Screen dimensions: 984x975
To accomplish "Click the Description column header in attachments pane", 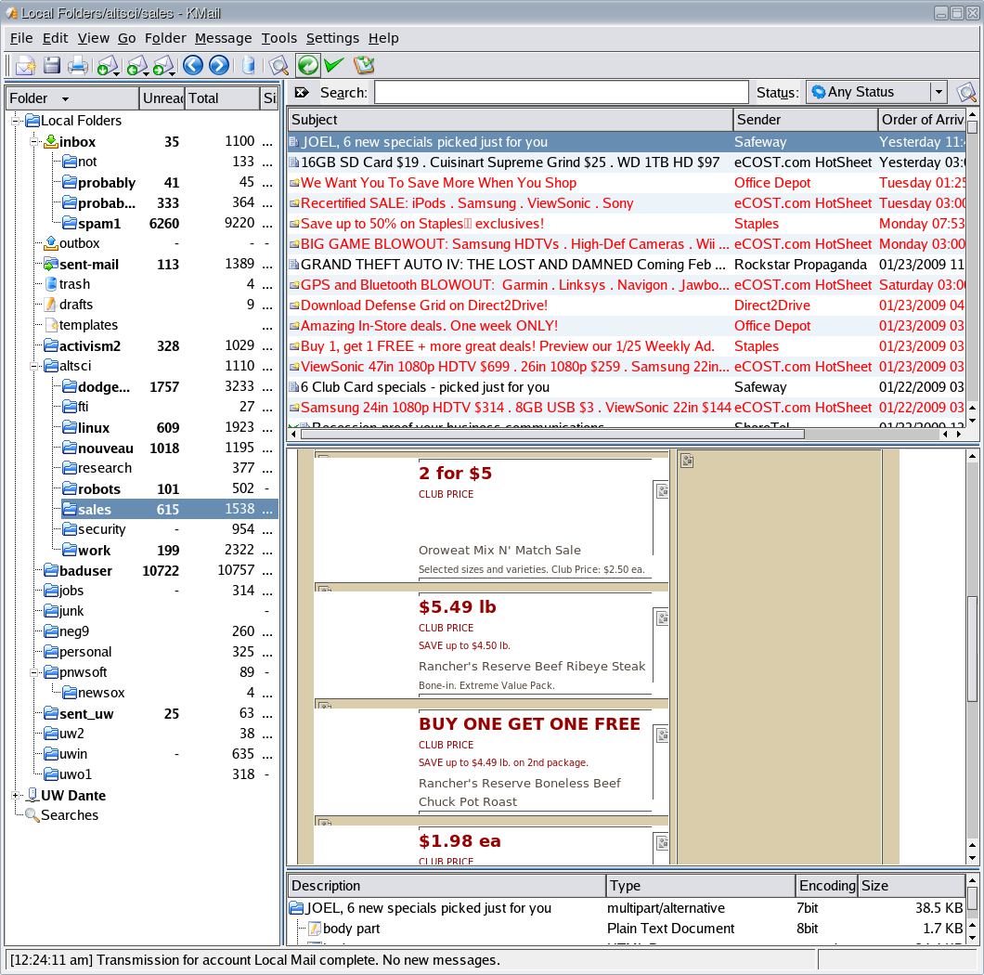I will click(x=447, y=885).
